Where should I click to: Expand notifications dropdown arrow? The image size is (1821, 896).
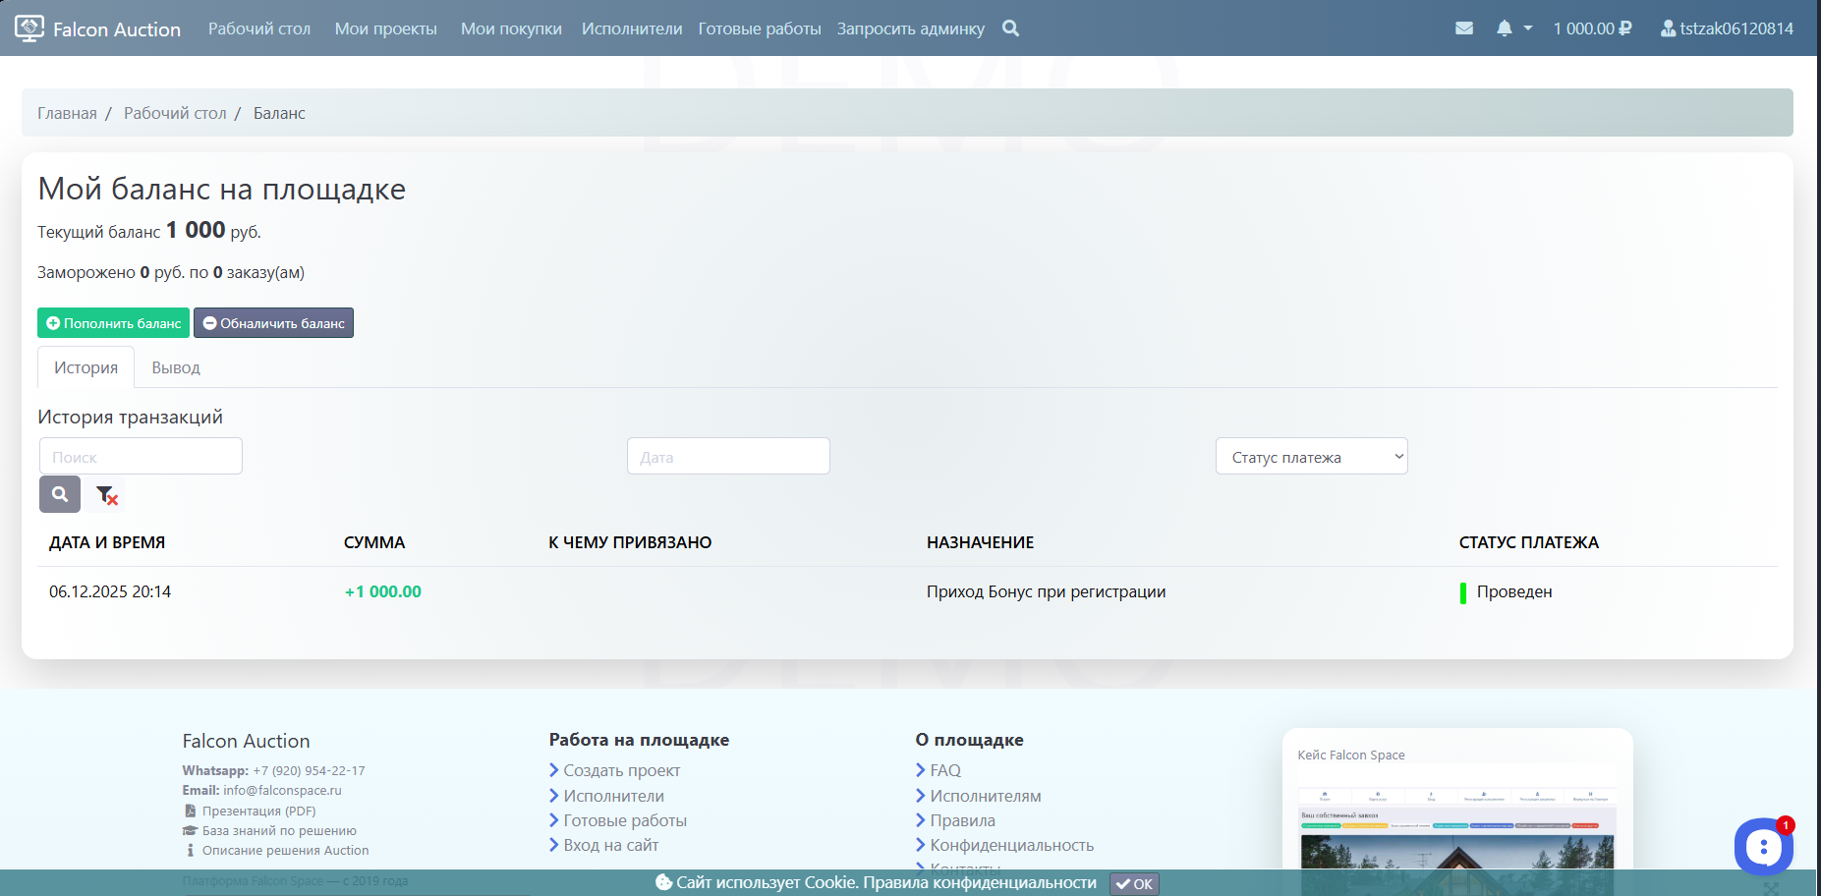[x=1528, y=28]
